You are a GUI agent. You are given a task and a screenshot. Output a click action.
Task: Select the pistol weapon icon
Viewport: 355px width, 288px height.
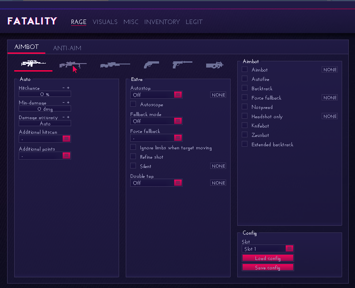pyautogui.click(x=182, y=64)
